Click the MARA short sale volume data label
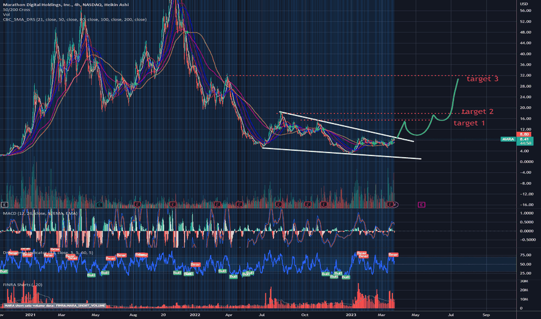The height and width of the screenshot is (319, 541). pyautogui.click(x=55, y=306)
